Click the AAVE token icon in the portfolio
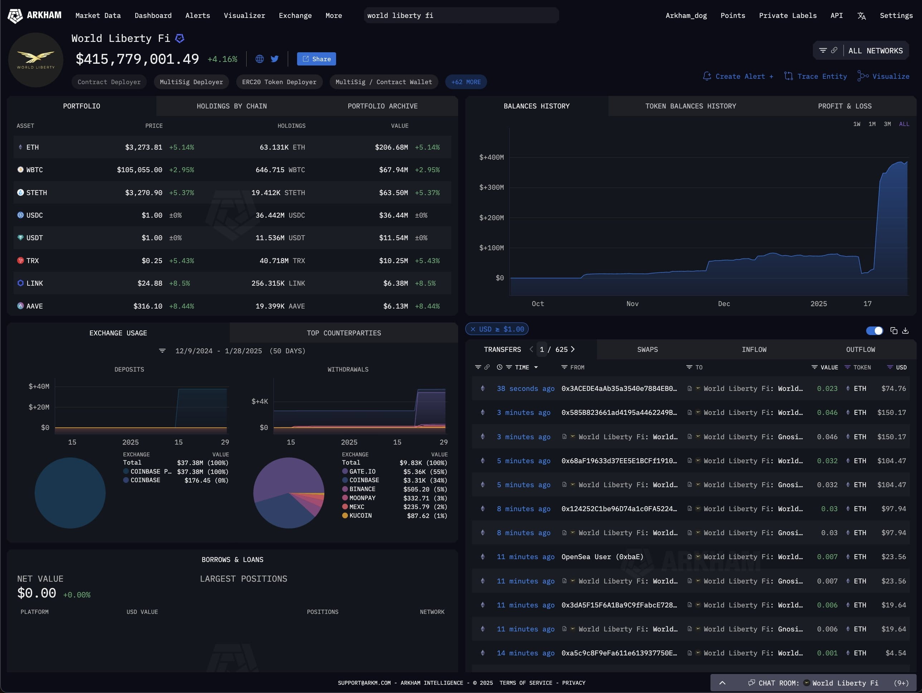 (20, 306)
